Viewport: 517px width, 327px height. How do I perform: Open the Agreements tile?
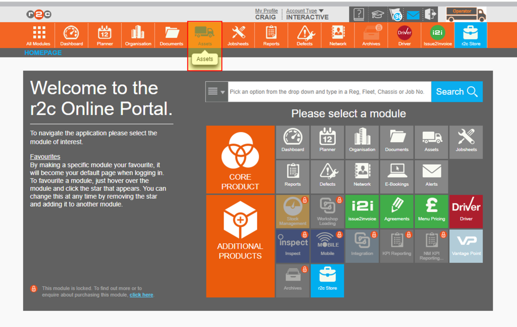pos(397,211)
